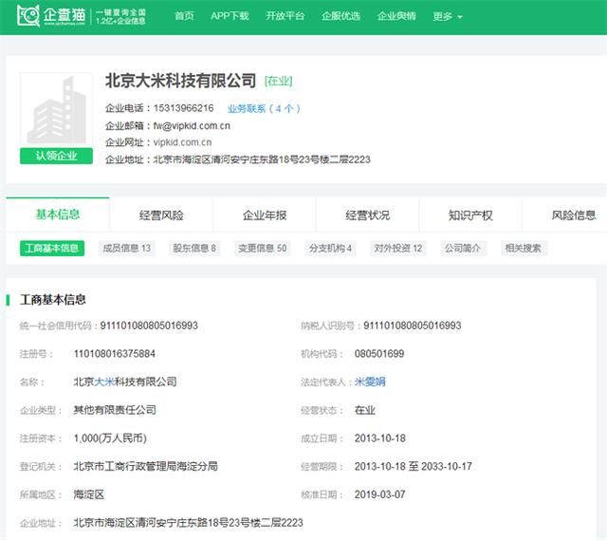Click the company title 北京大米科技有限公司
This screenshot has width=607, height=540.
(180, 81)
